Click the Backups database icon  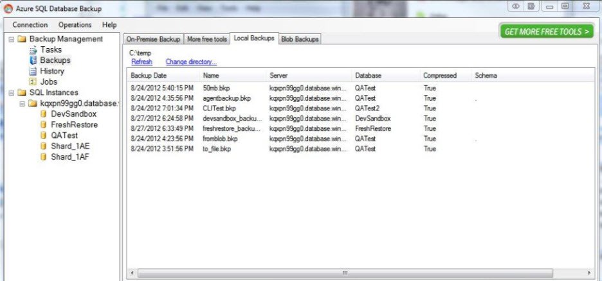33,60
